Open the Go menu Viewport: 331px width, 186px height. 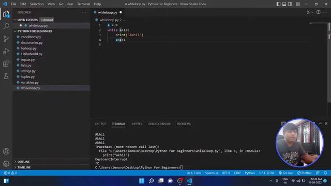61,4
